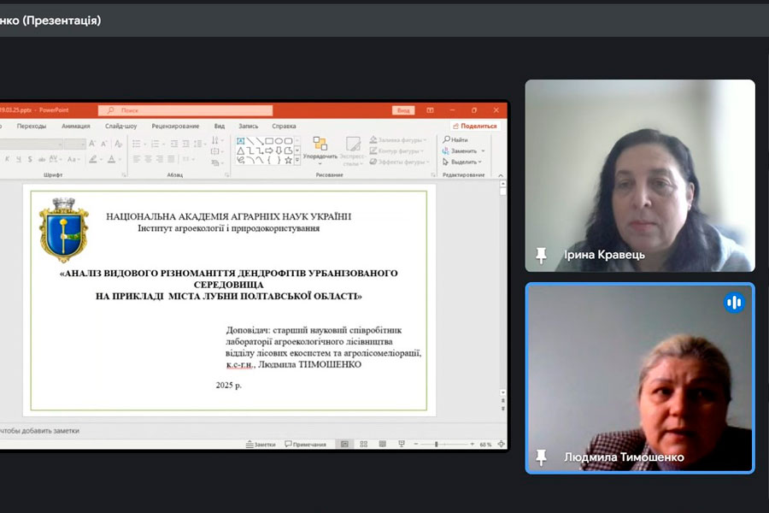The height and width of the screenshot is (513, 769).
Task: Pick the oval shape in shapes gallery
Action: pyautogui.click(x=279, y=141)
